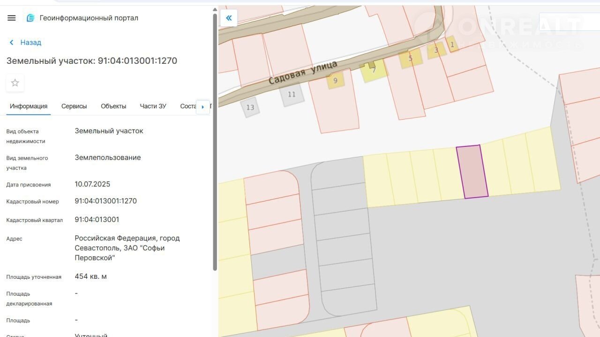
Task: Collapse the side panel with double chevron
Action: [x=229, y=18]
